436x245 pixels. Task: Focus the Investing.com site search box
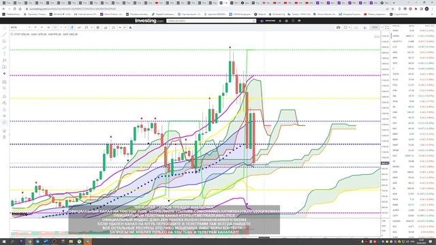(211, 21)
